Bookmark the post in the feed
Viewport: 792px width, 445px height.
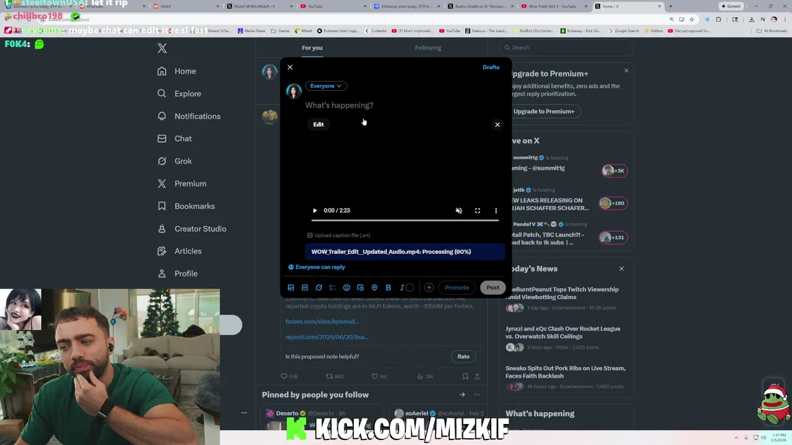(465, 376)
